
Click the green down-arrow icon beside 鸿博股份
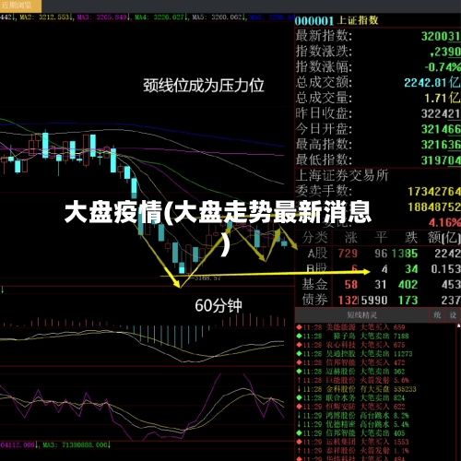(299, 416)
